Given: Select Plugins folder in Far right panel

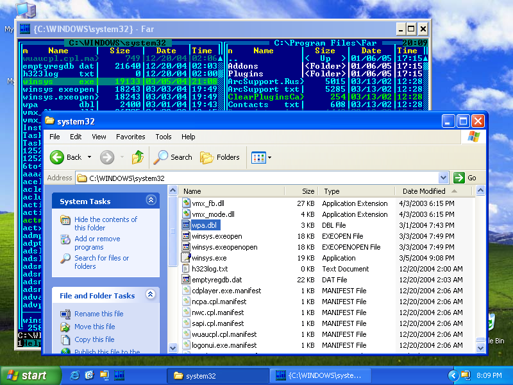Looking at the screenshot, I should pyautogui.click(x=326, y=74).
